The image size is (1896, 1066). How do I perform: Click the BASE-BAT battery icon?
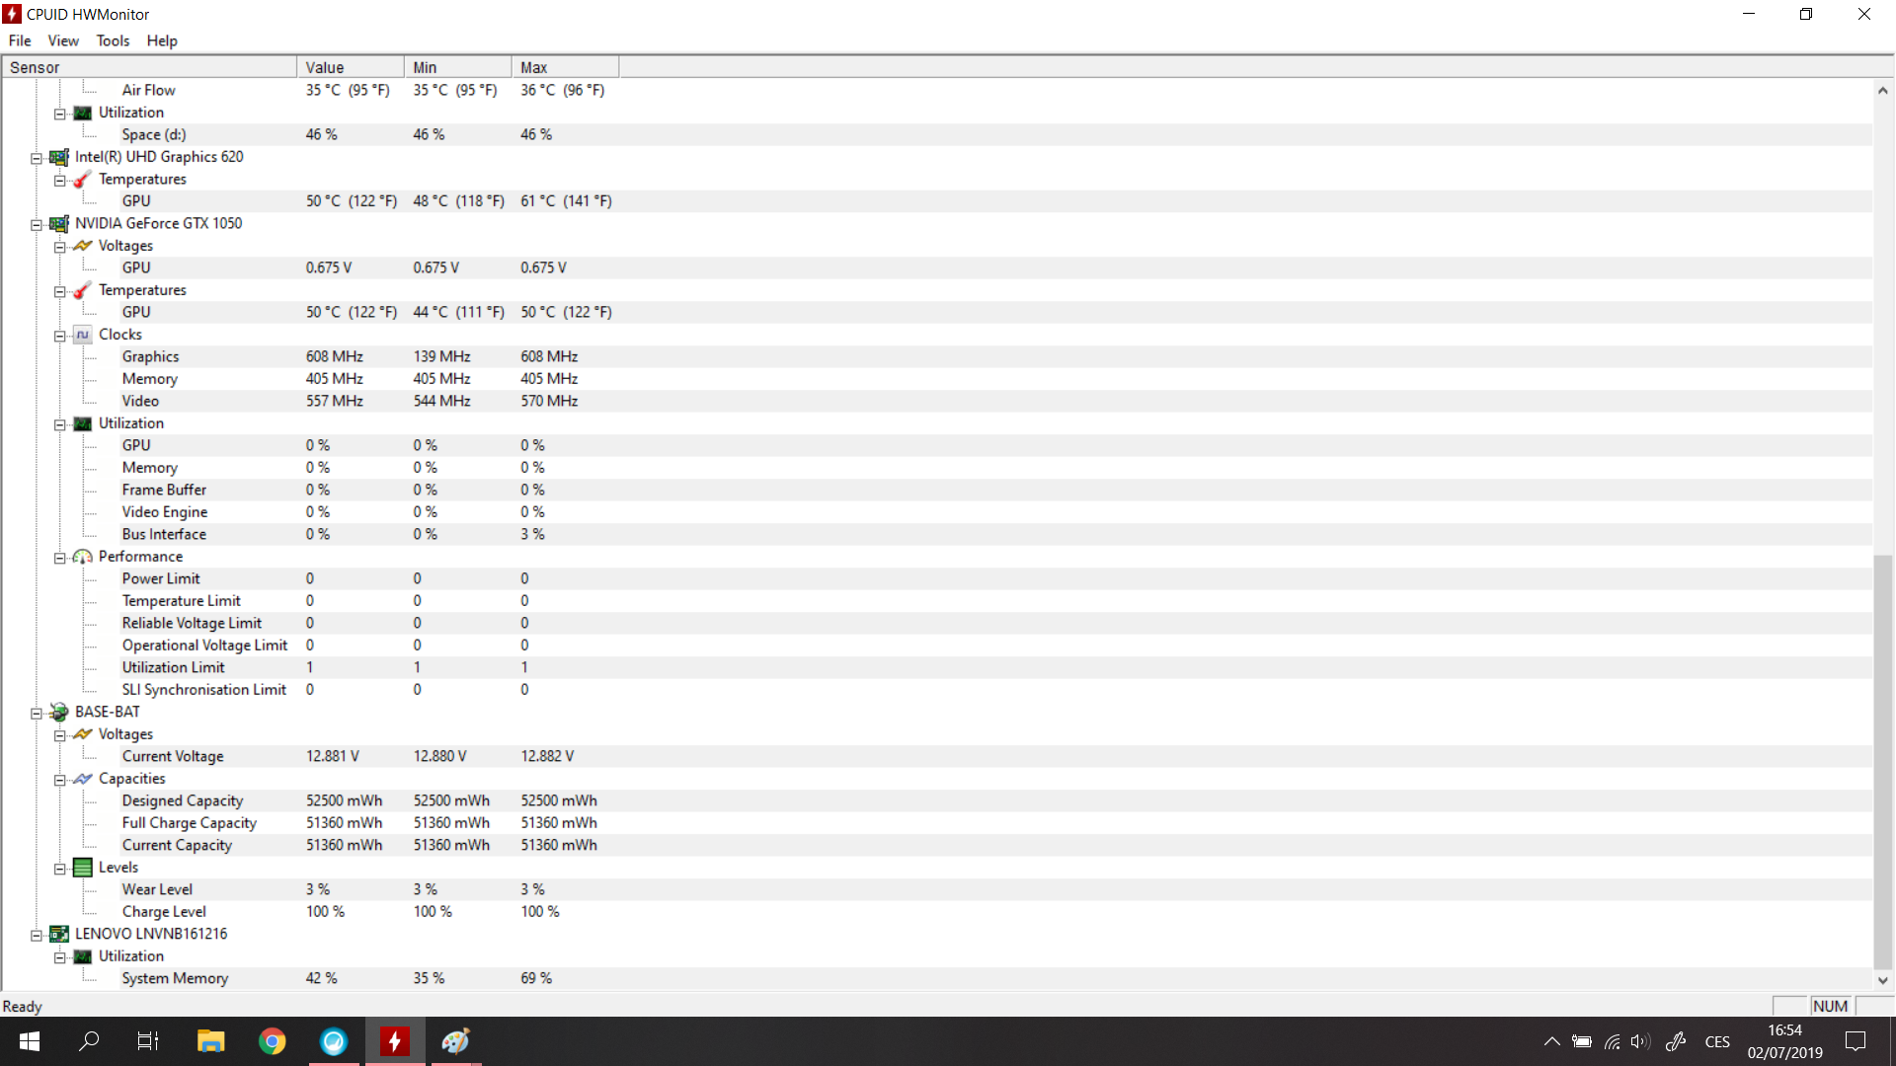coord(59,713)
